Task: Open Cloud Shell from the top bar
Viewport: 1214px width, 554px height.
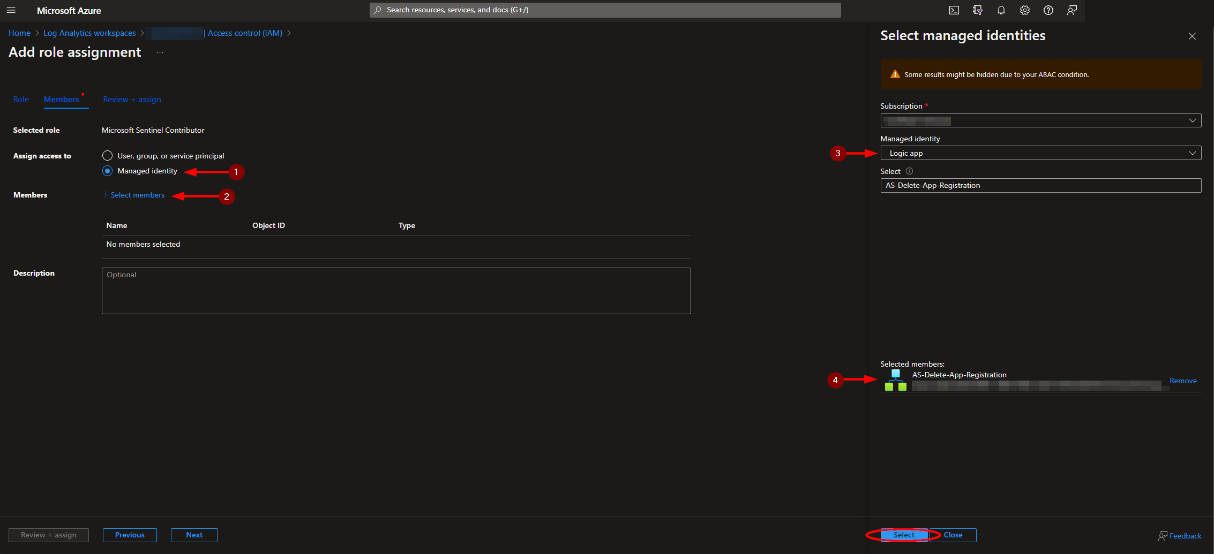Action: point(954,10)
